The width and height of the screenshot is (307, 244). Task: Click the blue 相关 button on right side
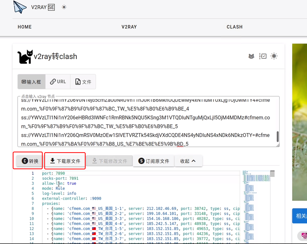(300, 216)
